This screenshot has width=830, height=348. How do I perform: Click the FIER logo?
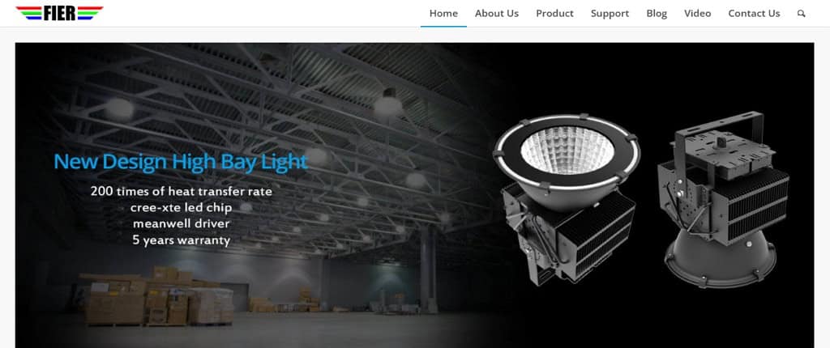[x=59, y=13]
